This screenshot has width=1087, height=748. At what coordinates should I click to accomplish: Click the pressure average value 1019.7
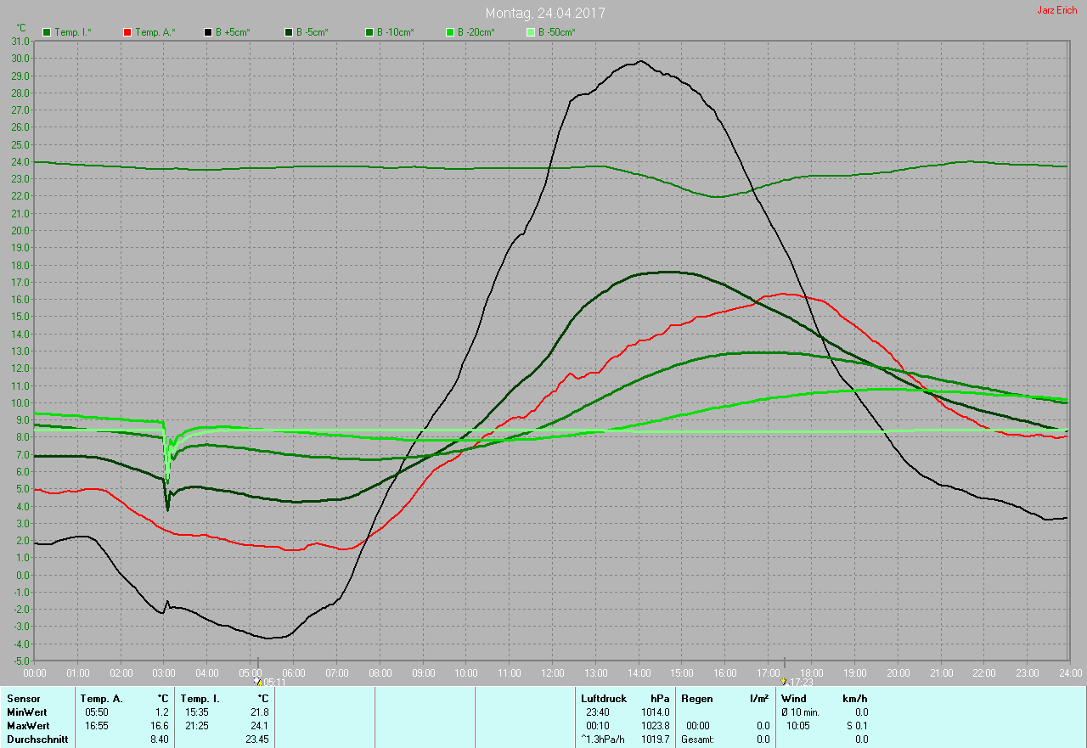(655, 740)
